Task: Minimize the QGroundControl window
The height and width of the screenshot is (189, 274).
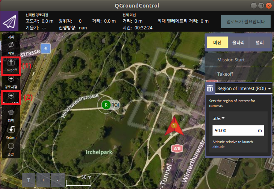Action: 254,6
